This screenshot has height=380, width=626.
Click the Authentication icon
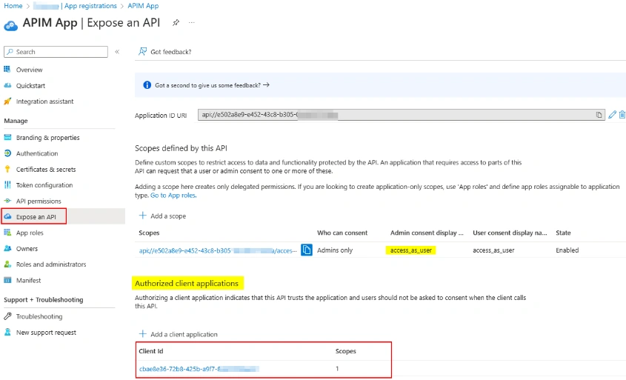click(x=7, y=153)
